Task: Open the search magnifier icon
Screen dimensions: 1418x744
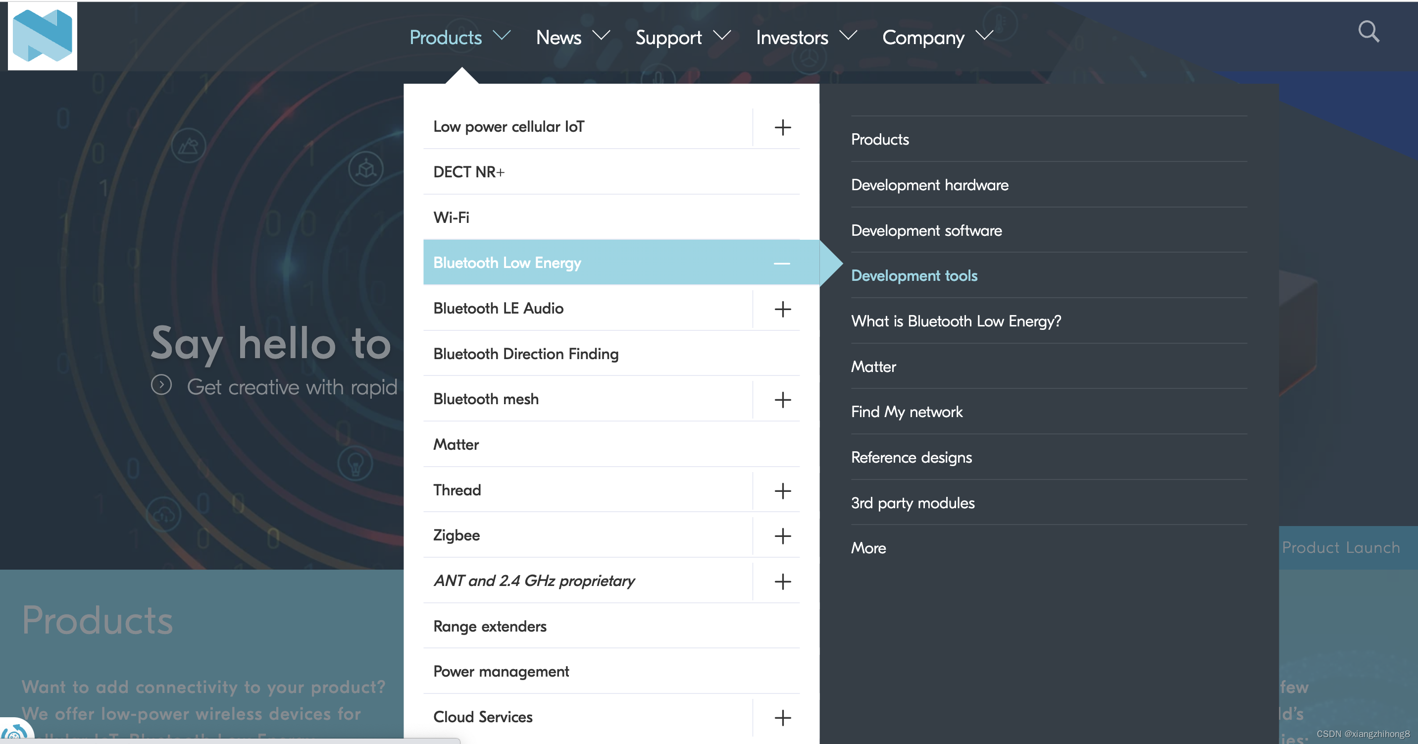Action: point(1368,32)
